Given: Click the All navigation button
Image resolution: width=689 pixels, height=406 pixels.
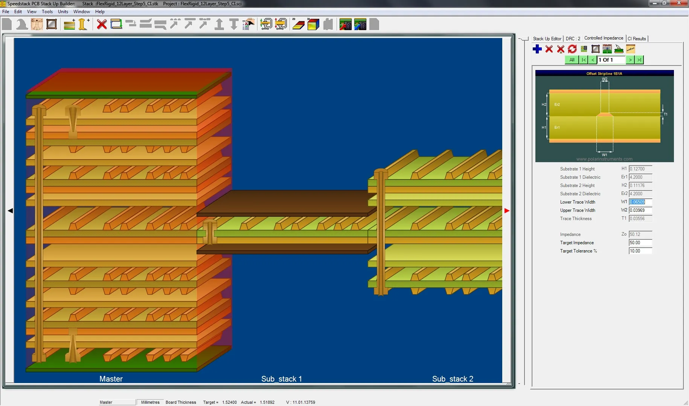Looking at the screenshot, I should pos(572,60).
